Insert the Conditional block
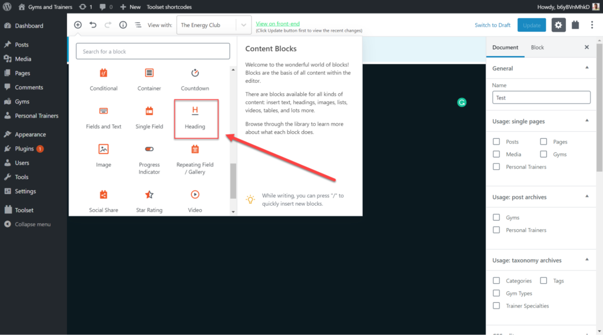The width and height of the screenshot is (603, 335). (104, 80)
